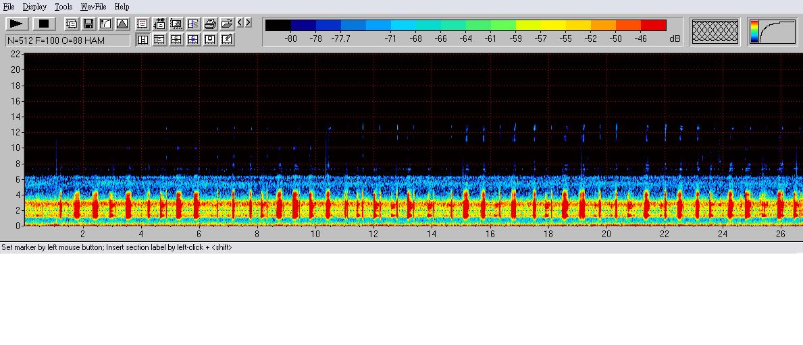Click the N=512 F=100 O=88 HAM parameter field
The image size is (803, 345).
point(68,40)
